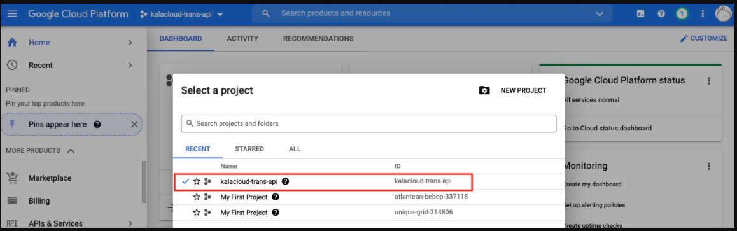The width and height of the screenshot is (737, 231).
Task: Switch to the RECOMMENDATIONS tab
Action: pos(318,38)
